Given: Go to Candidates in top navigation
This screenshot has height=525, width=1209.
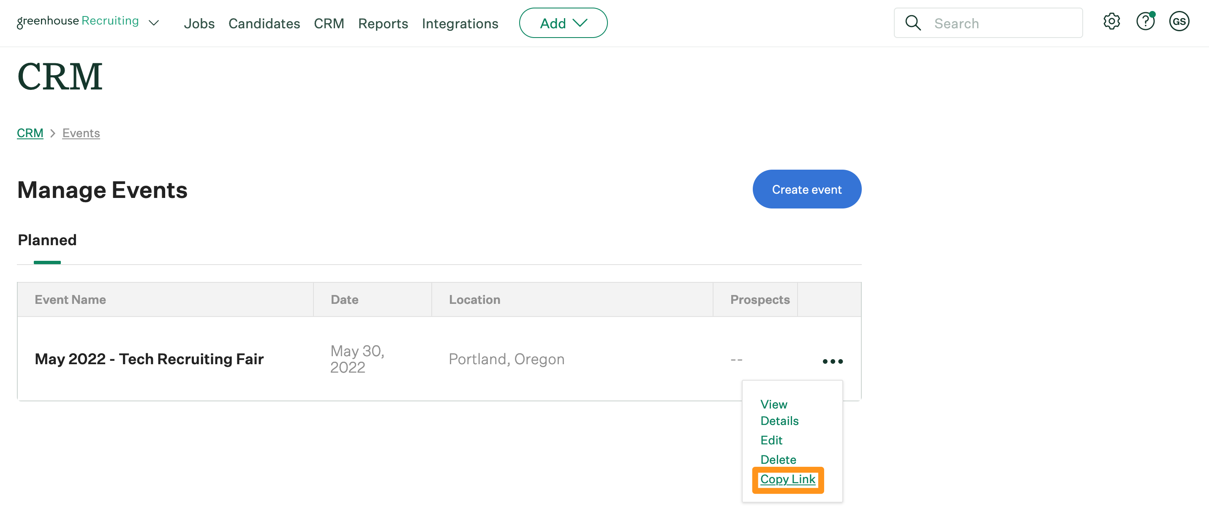Looking at the screenshot, I should (264, 24).
